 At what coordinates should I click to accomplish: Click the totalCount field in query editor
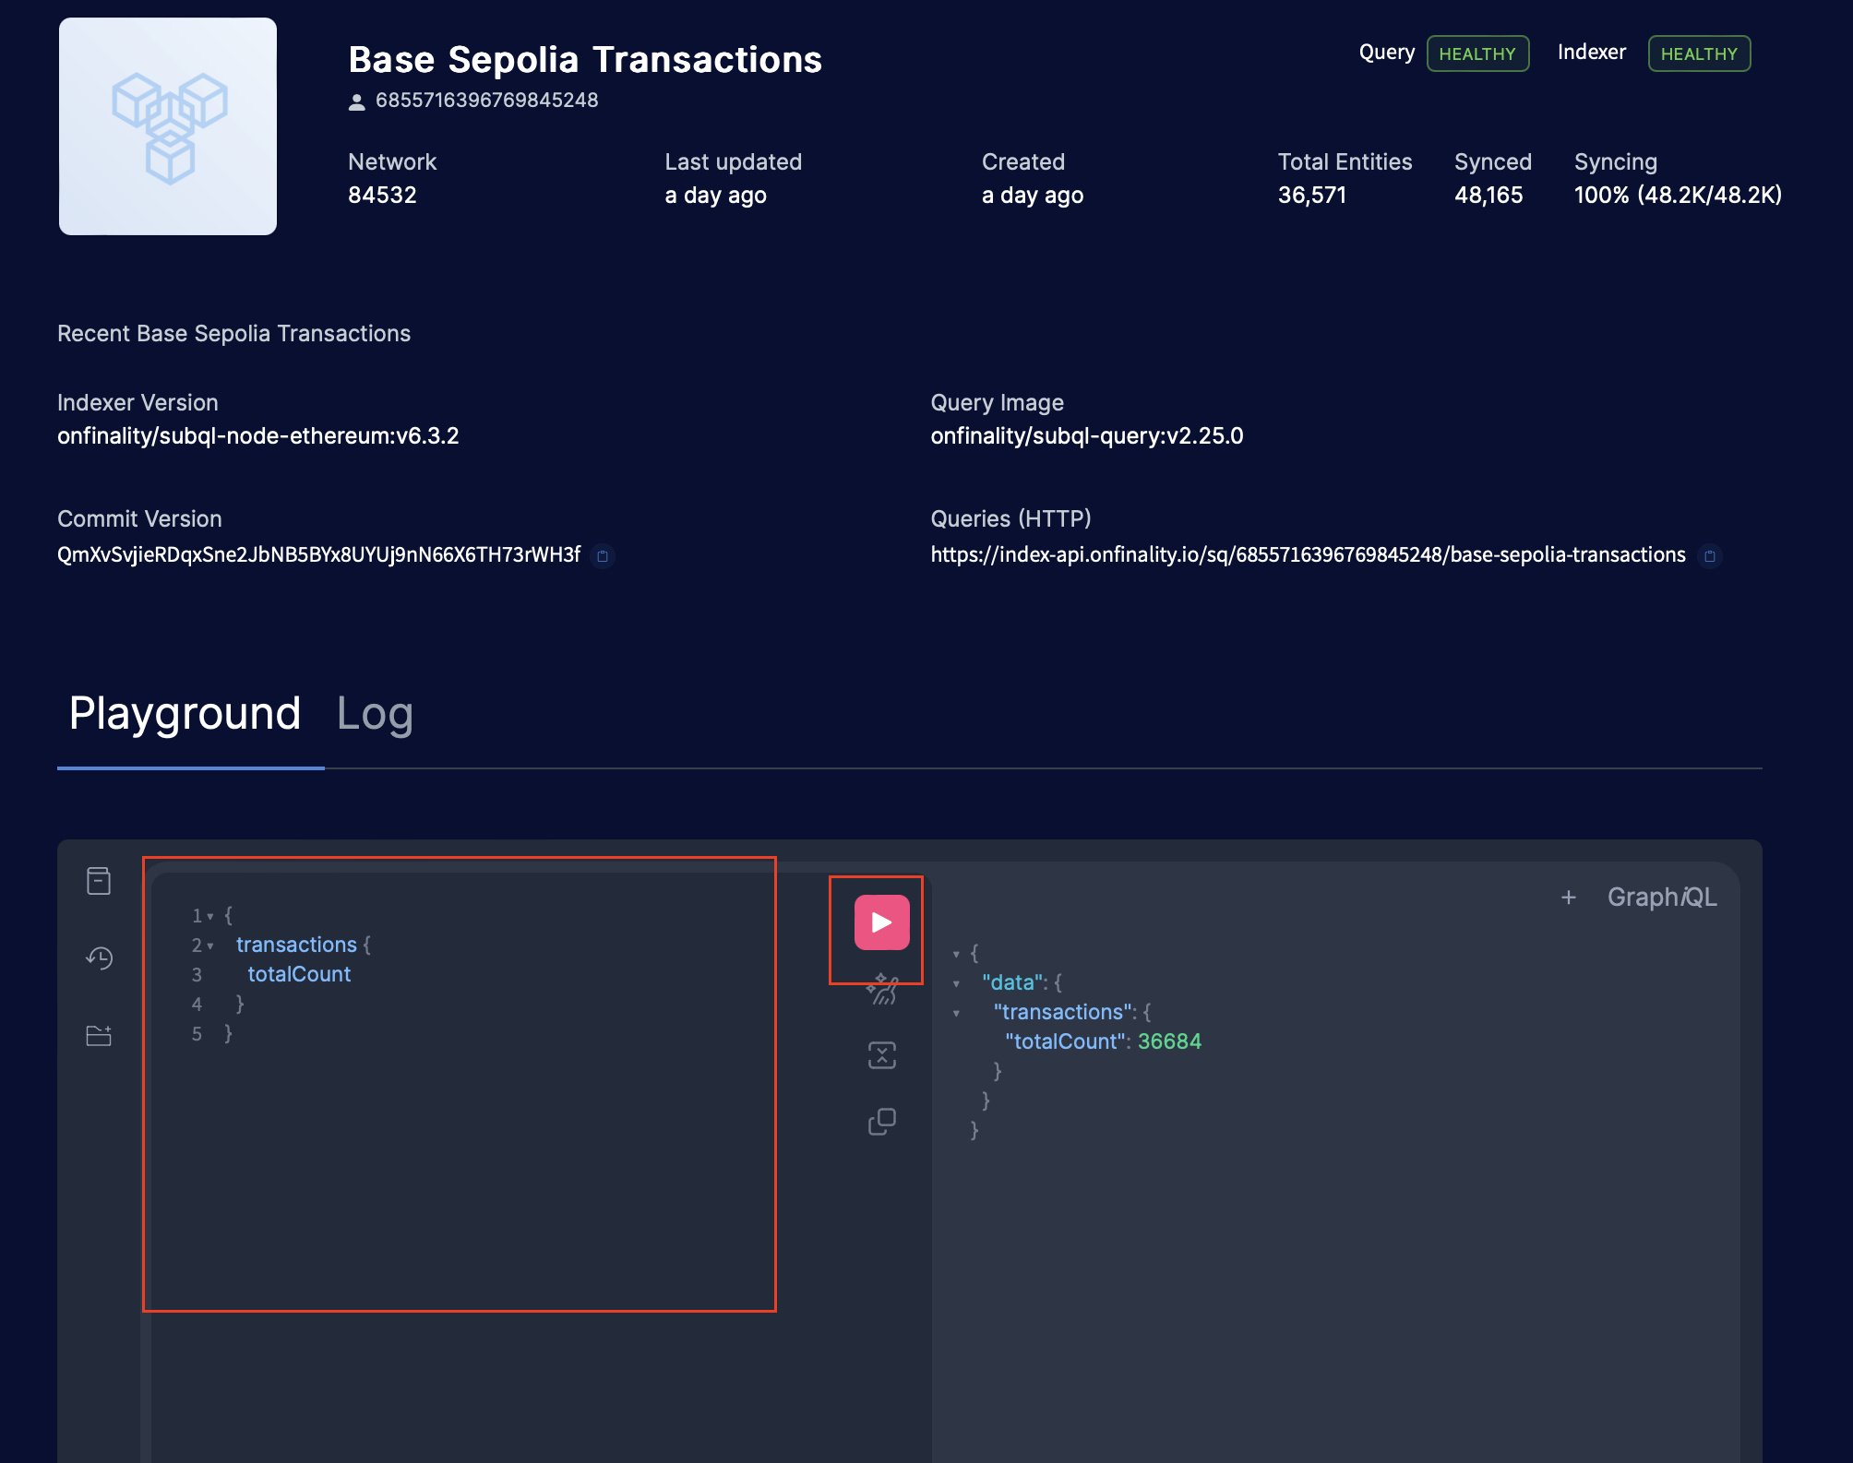[x=299, y=975]
